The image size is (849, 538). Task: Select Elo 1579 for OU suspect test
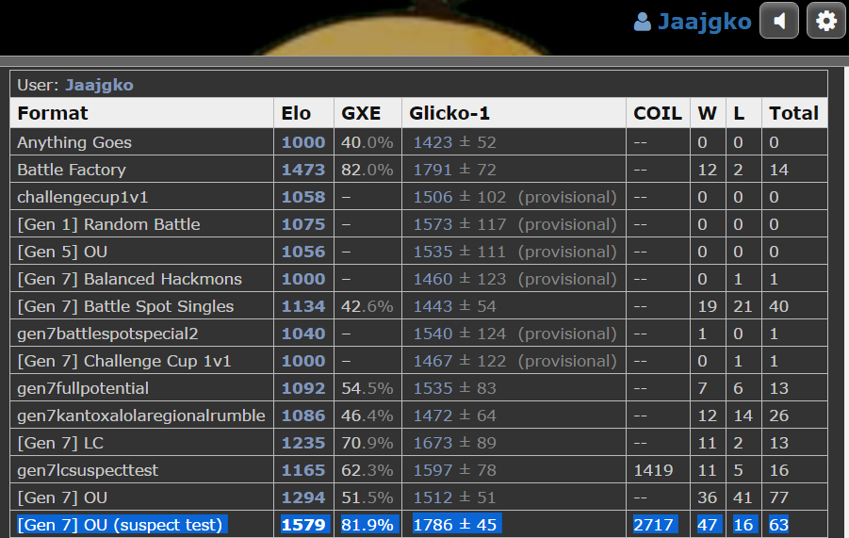click(x=303, y=525)
